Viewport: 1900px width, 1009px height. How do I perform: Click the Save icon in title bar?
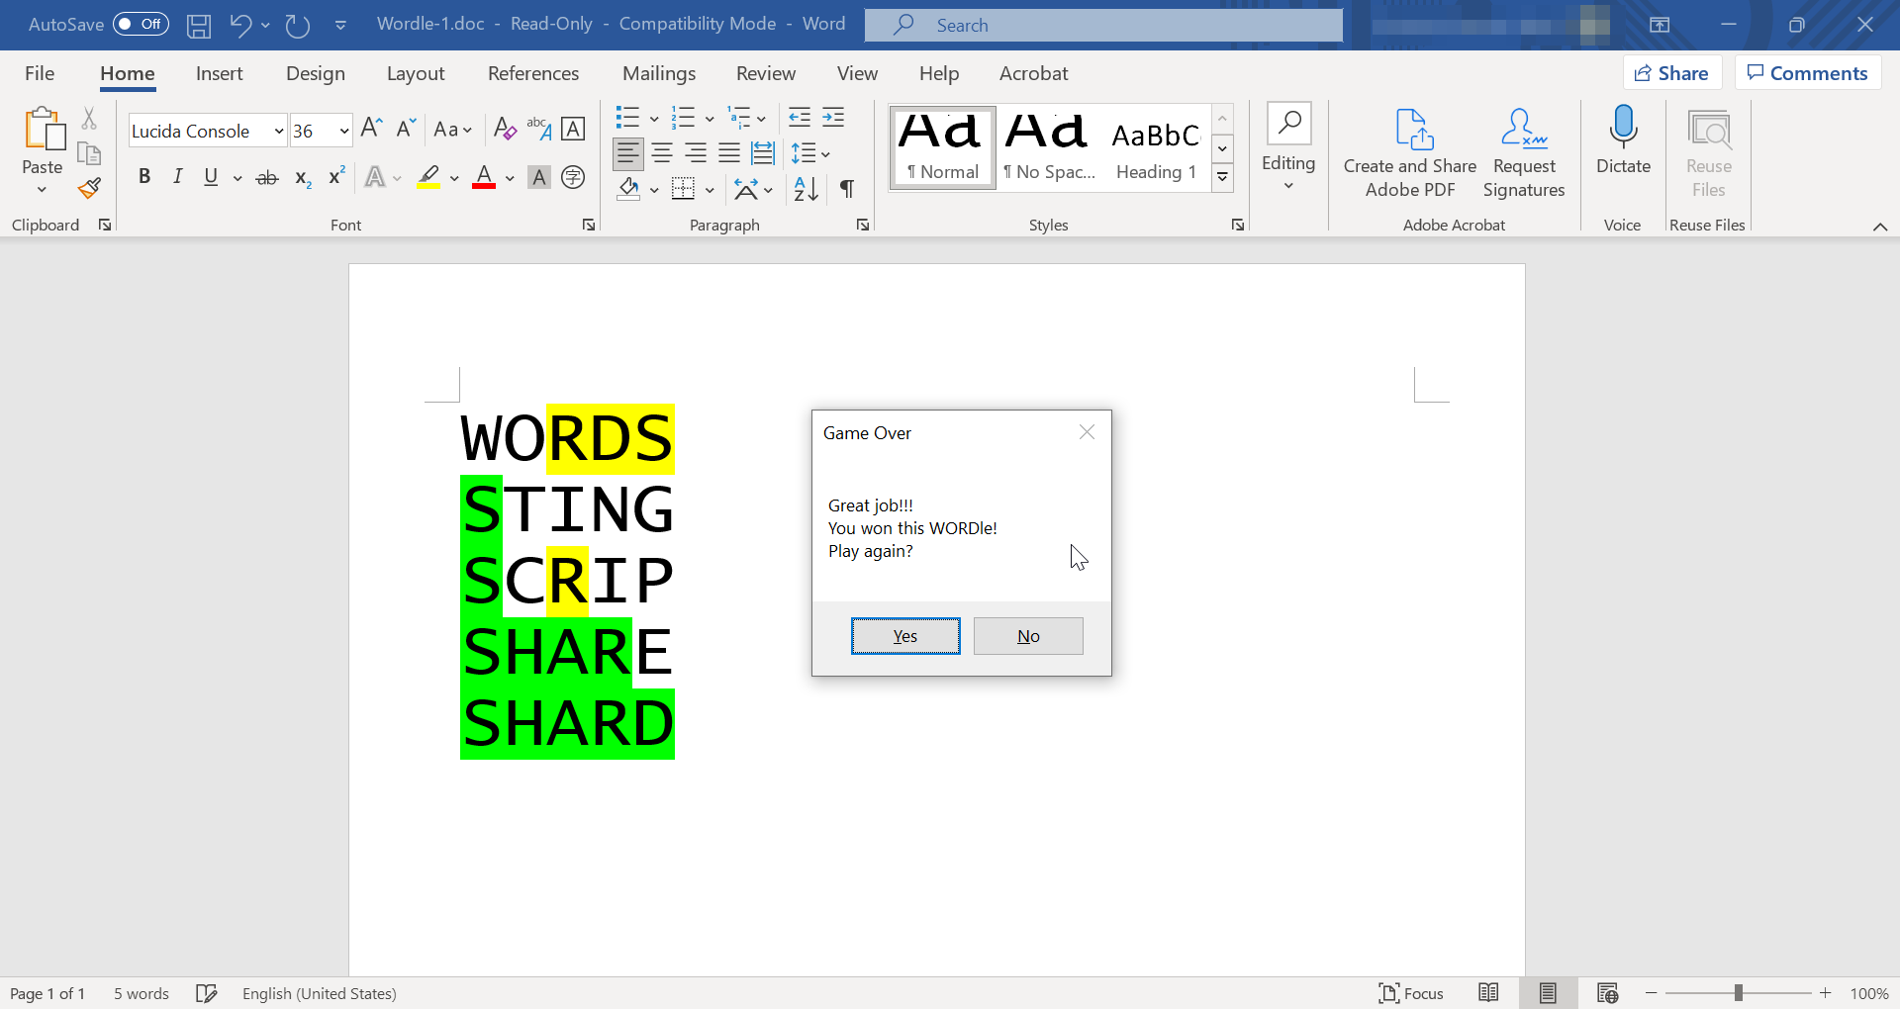point(199,25)
